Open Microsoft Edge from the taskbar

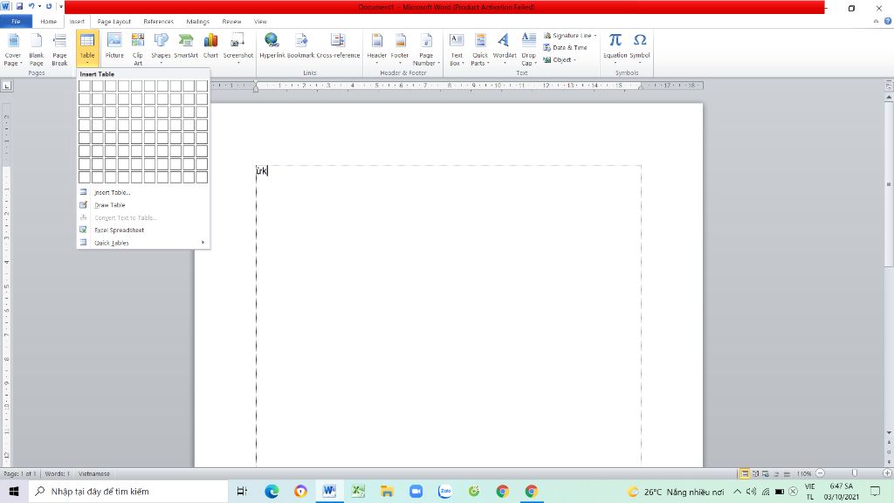coord(272,491)
